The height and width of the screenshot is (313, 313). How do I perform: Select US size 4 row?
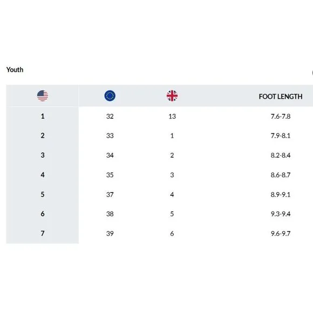pyautogui.click(x=160, y=175)
